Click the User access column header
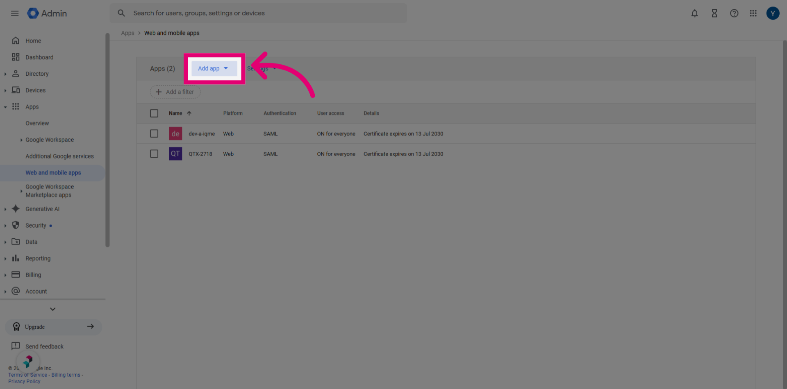This screenshot has width=787, height=389. [330, 113]
